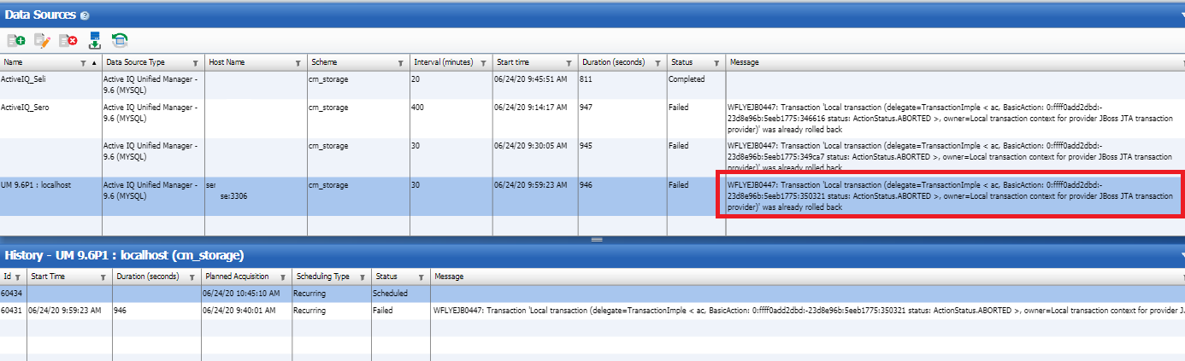The image size is (1185, 361).
Task: Open filter on Scheduling Type column
Action: point(363,277)
